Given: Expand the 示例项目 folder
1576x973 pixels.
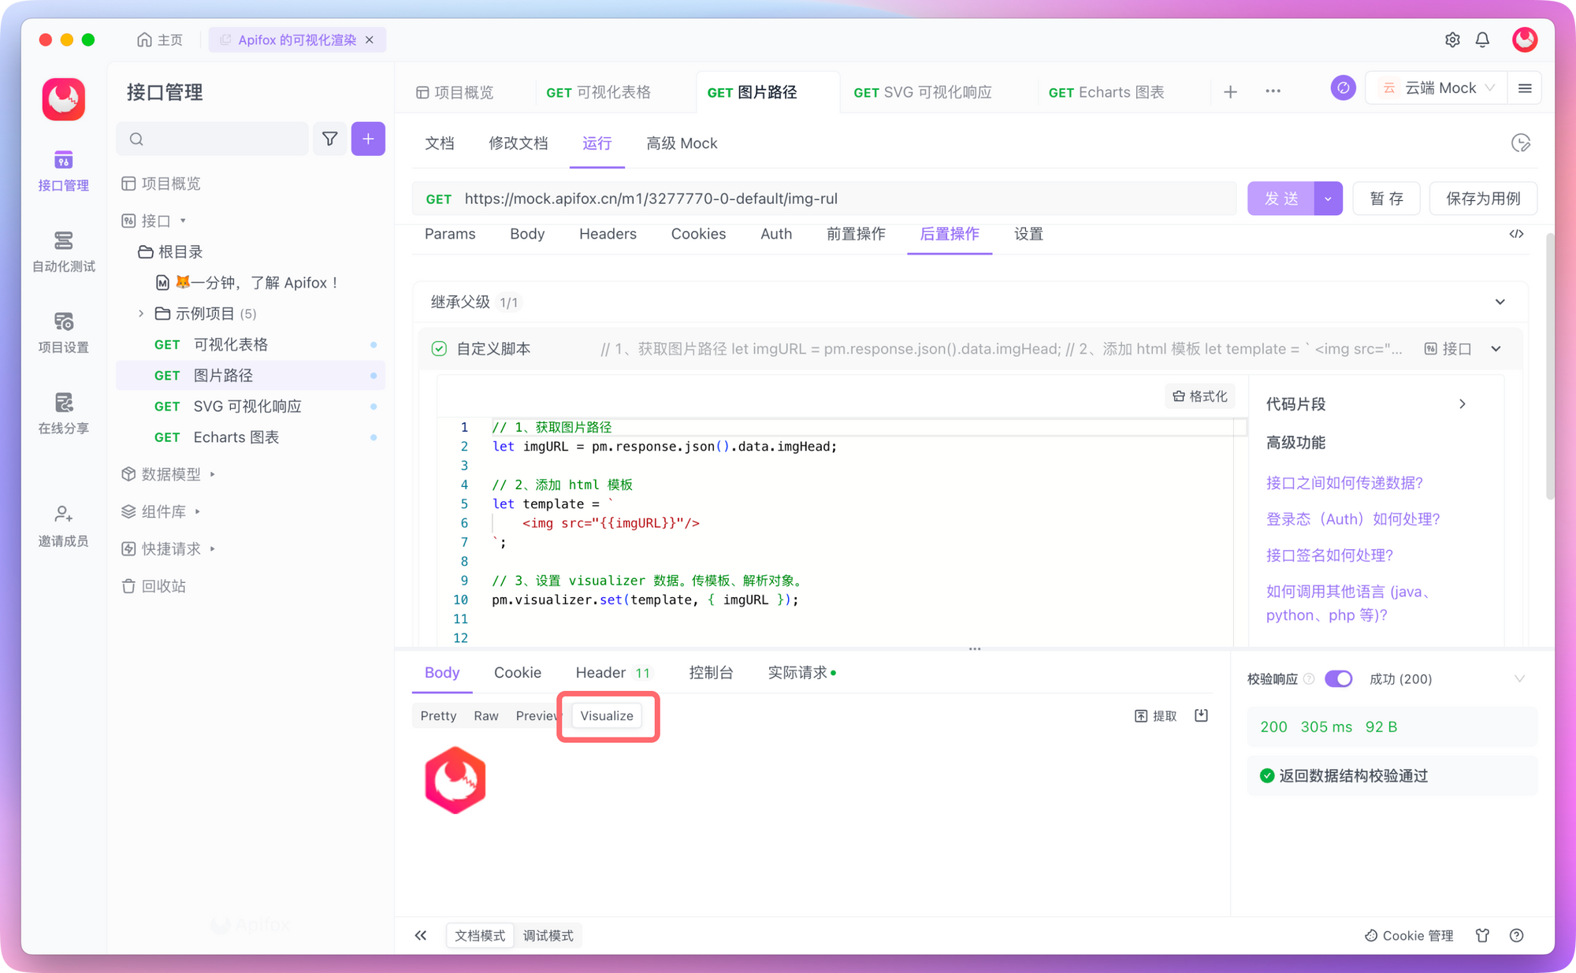Looking at the screenshot, I should 141,314.
